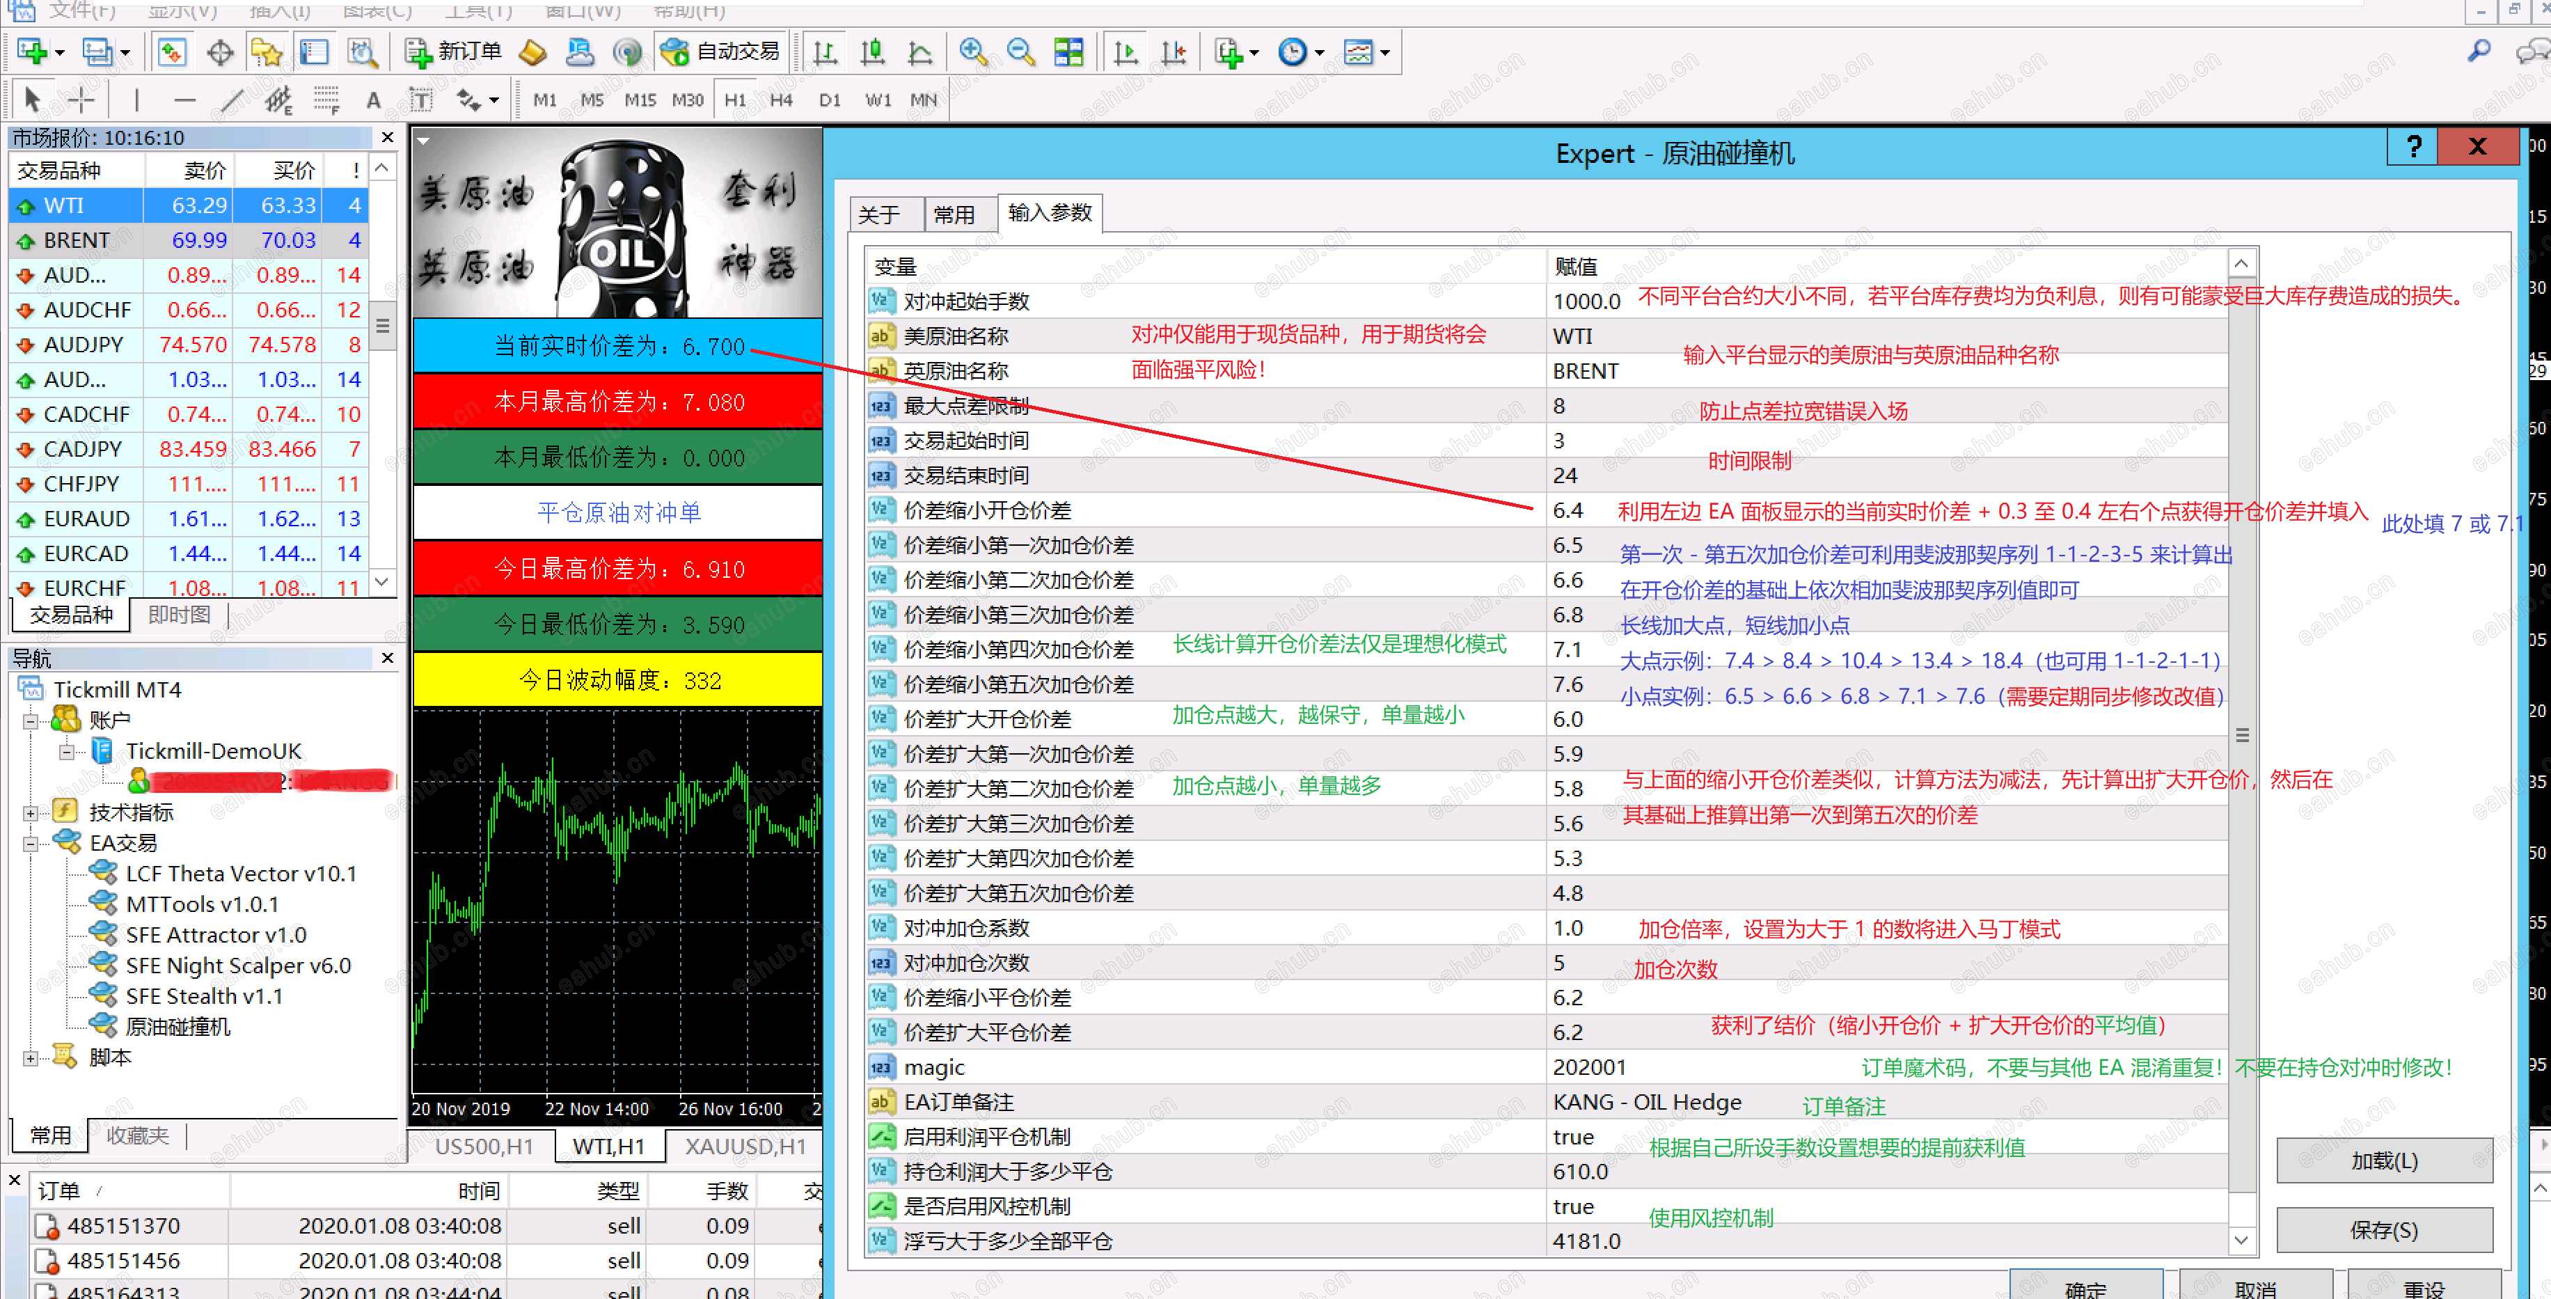This screenshot has height=1299, width=2551.
Task: Switch chart to candlesticks icon
Action: click(x=872, y=52)
